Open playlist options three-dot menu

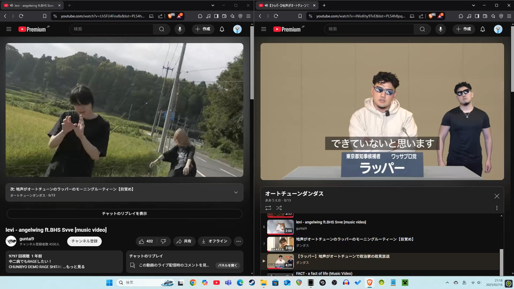click(x=497, y=208)
